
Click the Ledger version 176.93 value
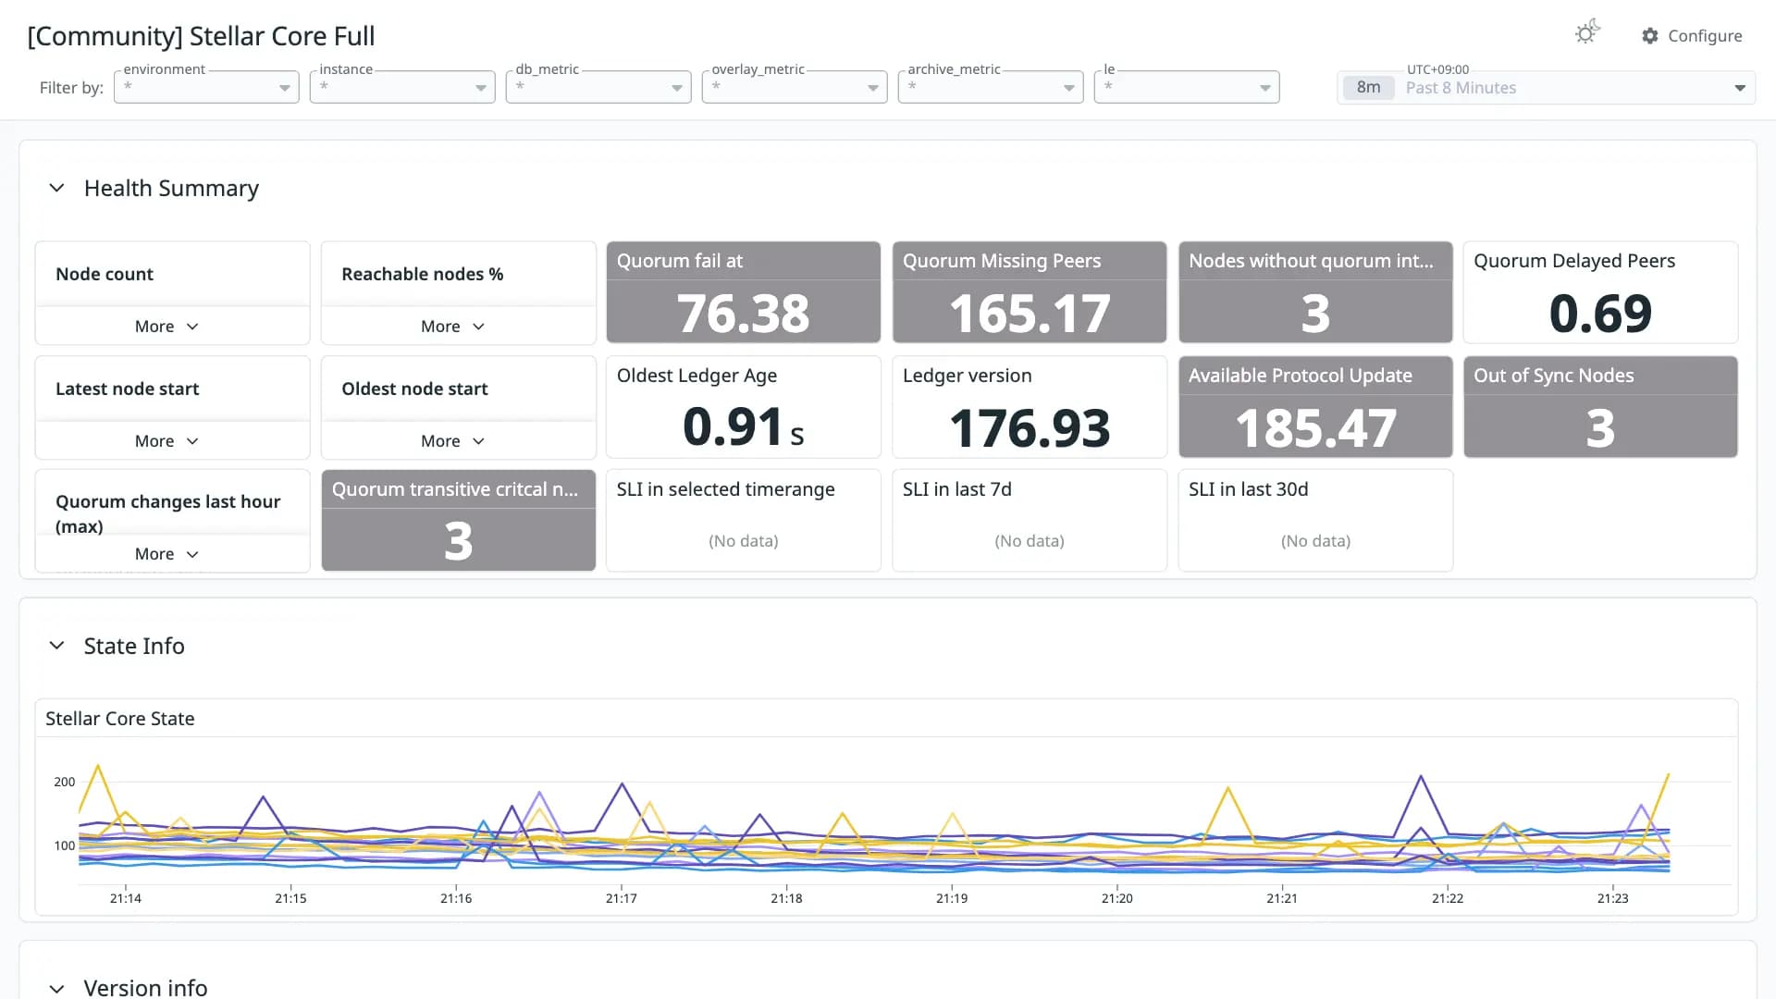tap(1030, 428)
